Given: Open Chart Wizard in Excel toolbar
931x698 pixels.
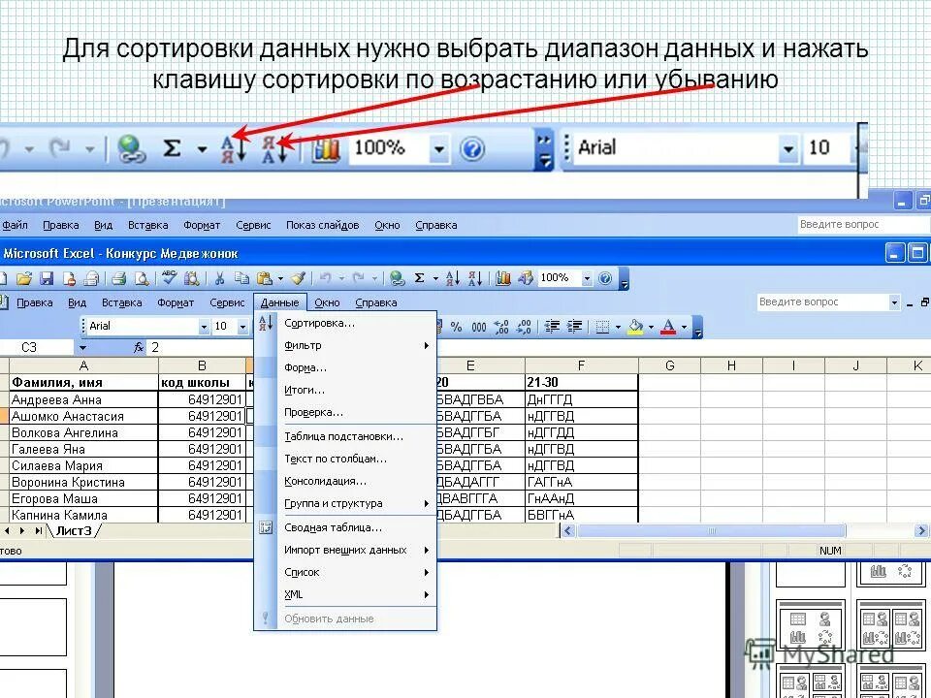Looking at the screenshot, I should point(503,278).
